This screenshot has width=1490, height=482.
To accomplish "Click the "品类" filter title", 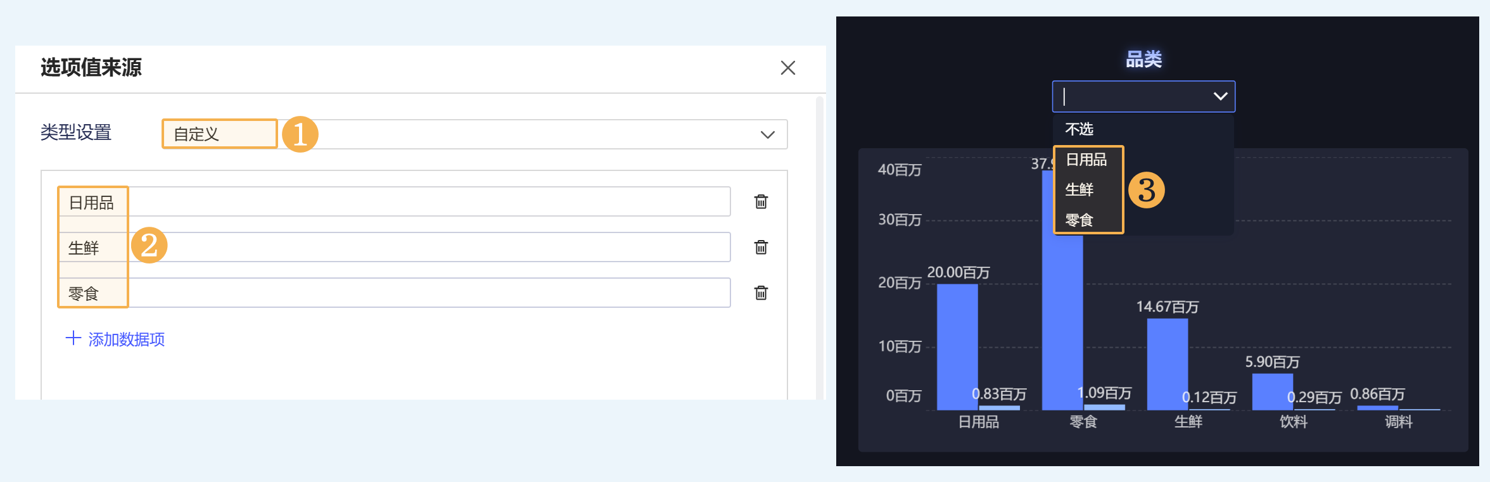I will coord(1143,60).
